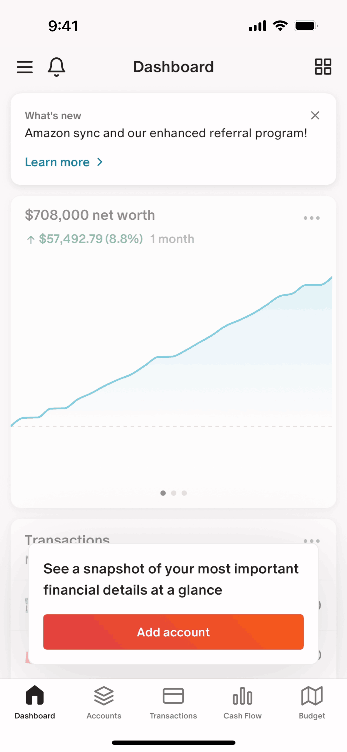Open the hamburger menu
This screenshot has width=347, height=752.
point(25,67)
